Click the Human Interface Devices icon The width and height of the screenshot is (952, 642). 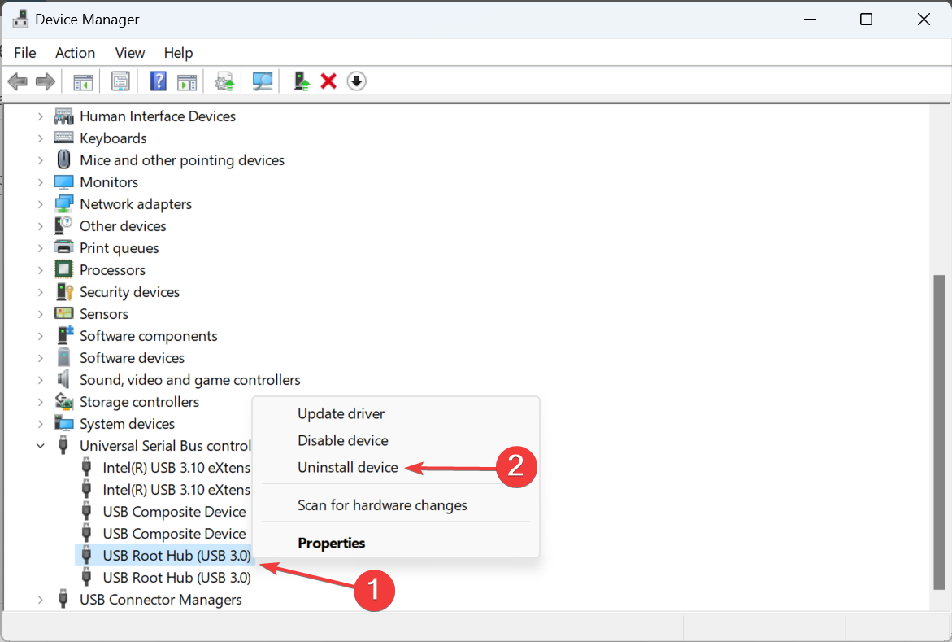click(x=63, y=116)
